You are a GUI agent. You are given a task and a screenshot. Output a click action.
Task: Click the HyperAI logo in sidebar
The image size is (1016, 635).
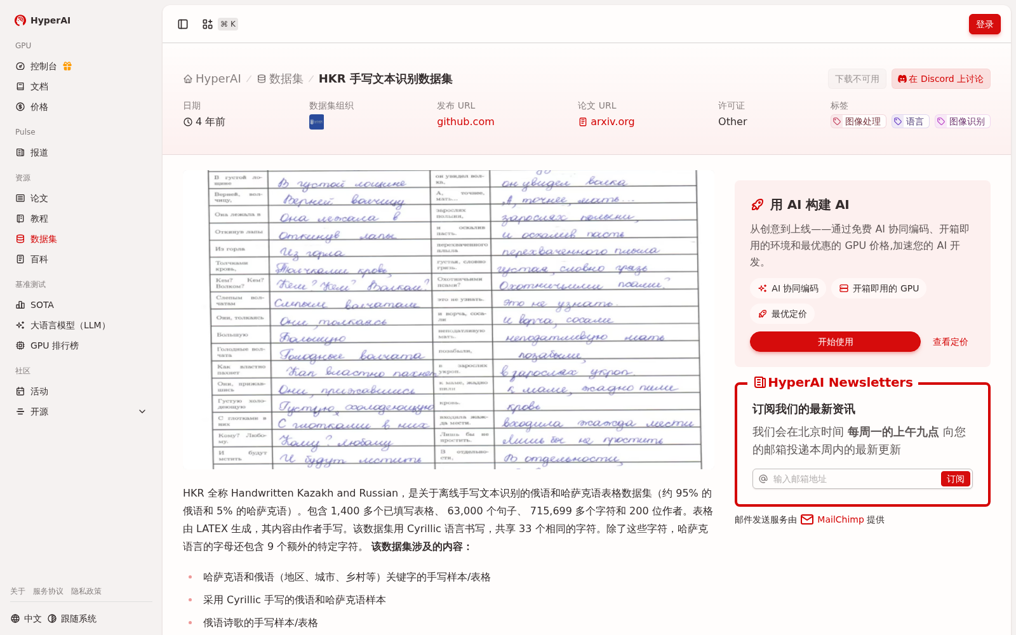43,20
